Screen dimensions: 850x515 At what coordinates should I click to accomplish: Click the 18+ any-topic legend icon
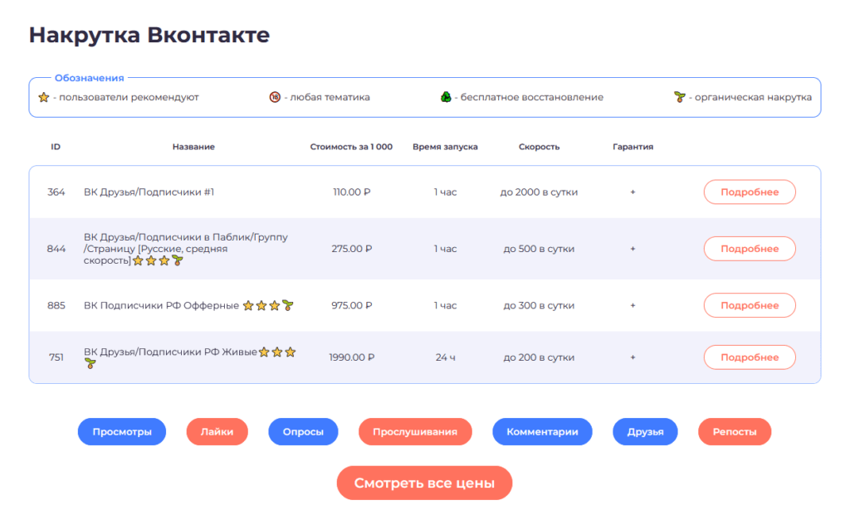[x=275, y=97]
